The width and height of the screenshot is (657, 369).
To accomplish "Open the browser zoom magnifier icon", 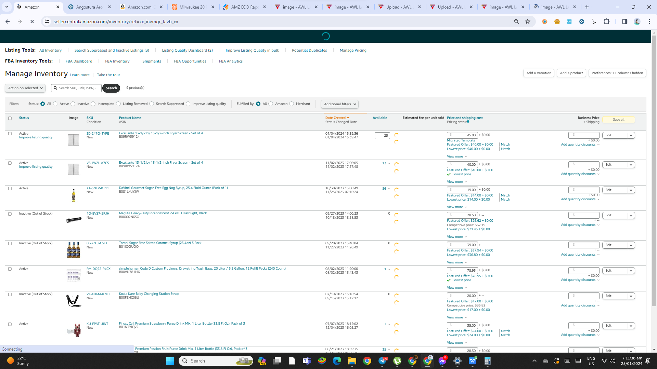I will click(x=517, y=22).
